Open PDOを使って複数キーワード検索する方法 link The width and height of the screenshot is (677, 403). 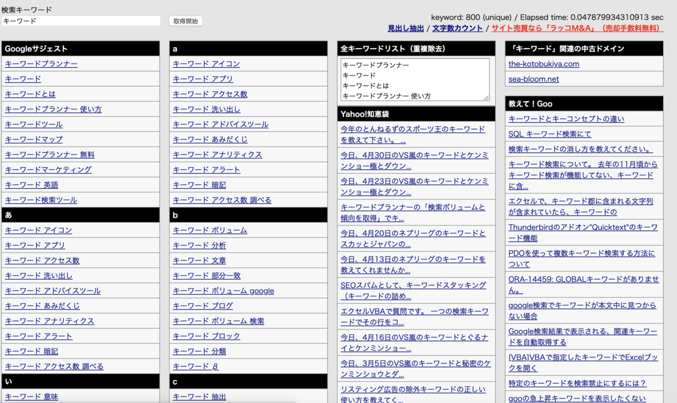pos(582,259)
